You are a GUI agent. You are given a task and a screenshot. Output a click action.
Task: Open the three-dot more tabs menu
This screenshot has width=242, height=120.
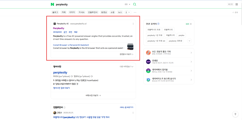click(135, 12)
